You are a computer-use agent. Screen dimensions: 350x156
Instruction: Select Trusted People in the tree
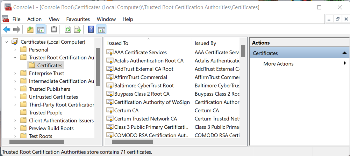click(x=45, y=112)
